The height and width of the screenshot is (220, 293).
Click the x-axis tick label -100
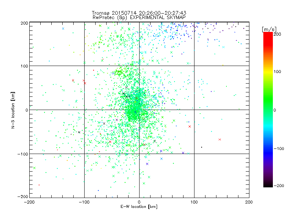point(84,202)
